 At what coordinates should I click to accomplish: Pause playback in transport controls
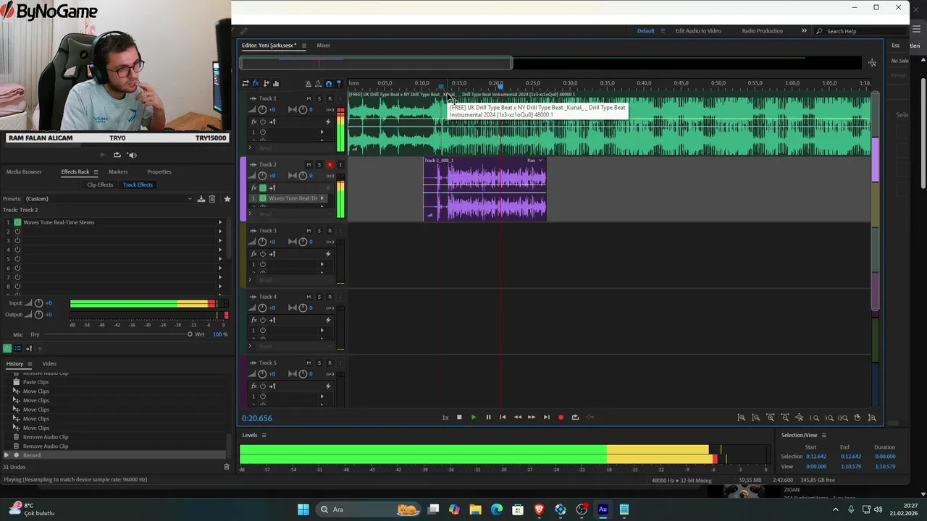click(x=488, y=418)
